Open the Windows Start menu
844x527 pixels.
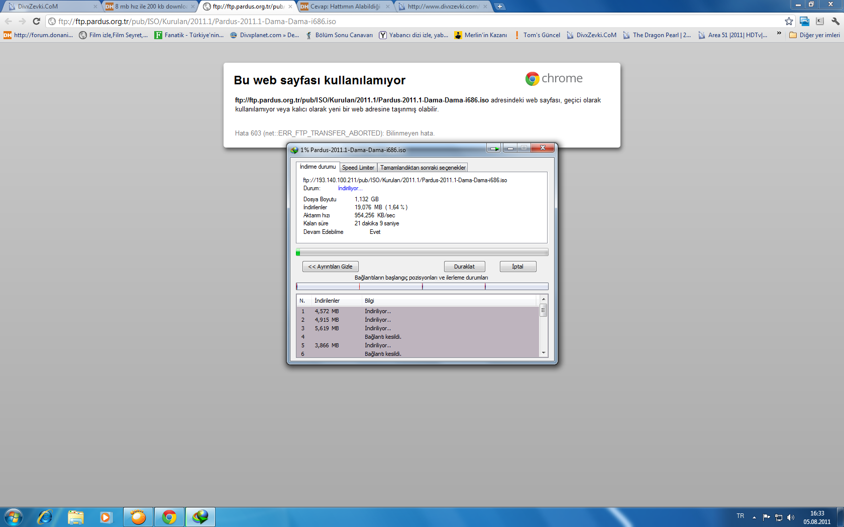click(x=13, y=517)
